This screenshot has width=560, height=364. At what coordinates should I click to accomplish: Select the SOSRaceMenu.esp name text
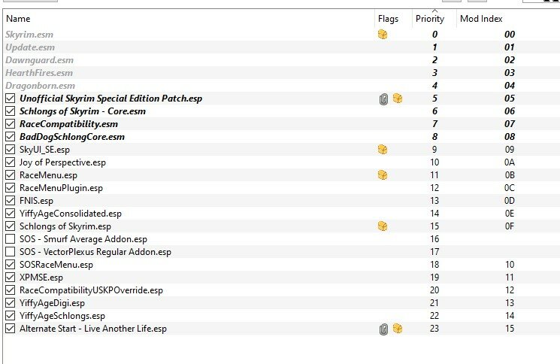point(56,265)
